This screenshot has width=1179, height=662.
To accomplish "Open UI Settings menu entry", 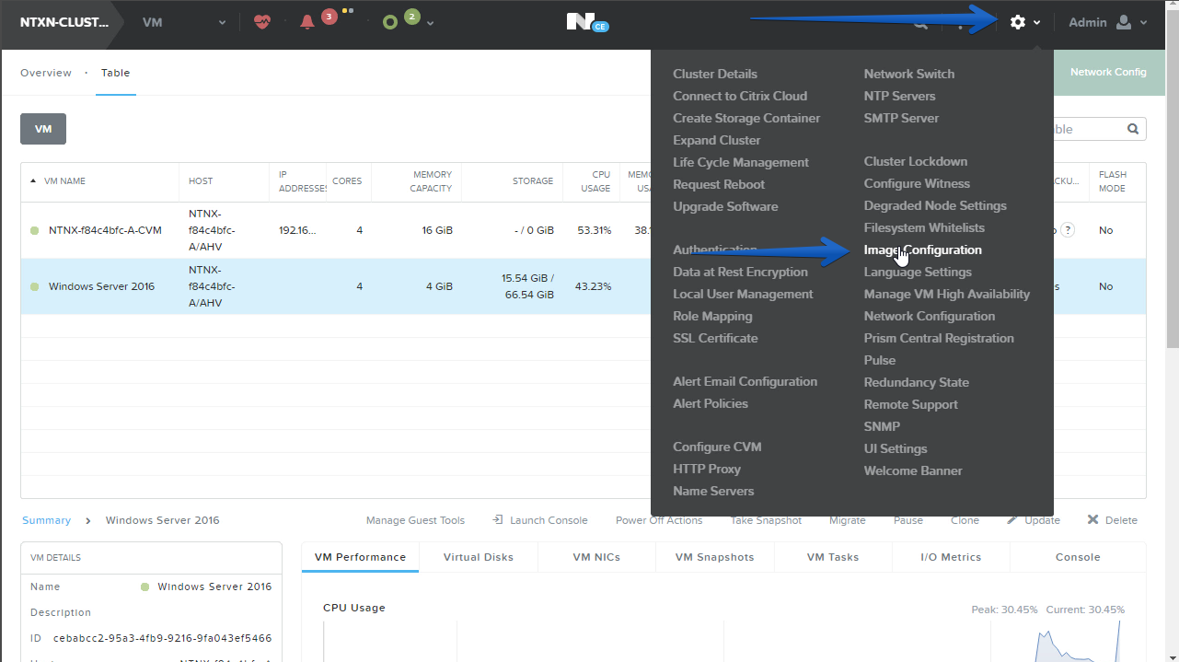I will pyautogui.click(x=896, y=448).
